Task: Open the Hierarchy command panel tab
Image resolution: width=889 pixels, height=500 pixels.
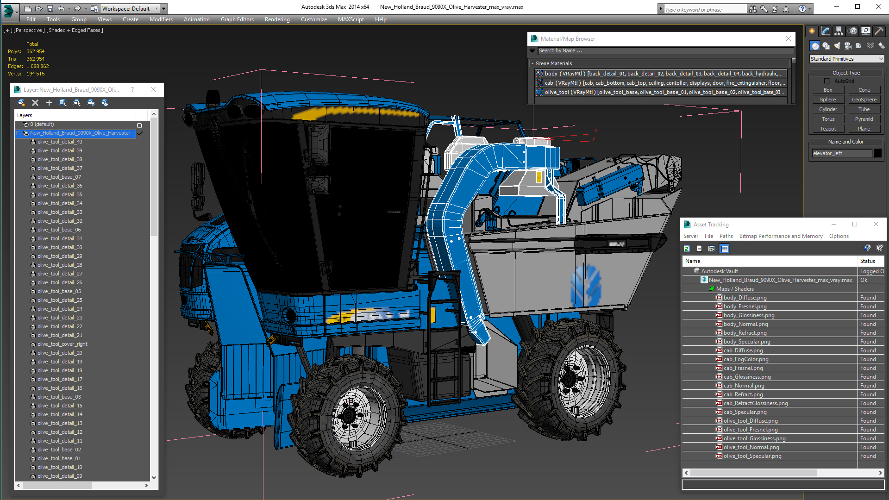Action: tap(839, 31)
